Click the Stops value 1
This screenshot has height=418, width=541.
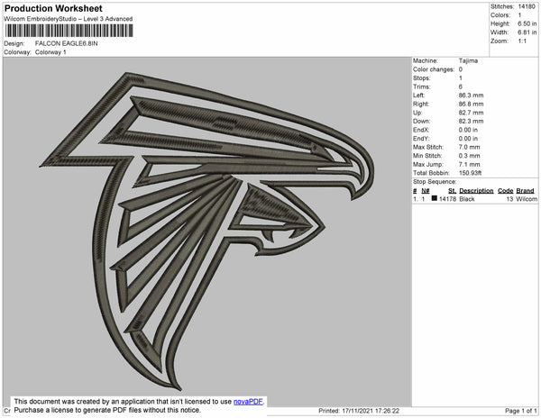[460, 78]
